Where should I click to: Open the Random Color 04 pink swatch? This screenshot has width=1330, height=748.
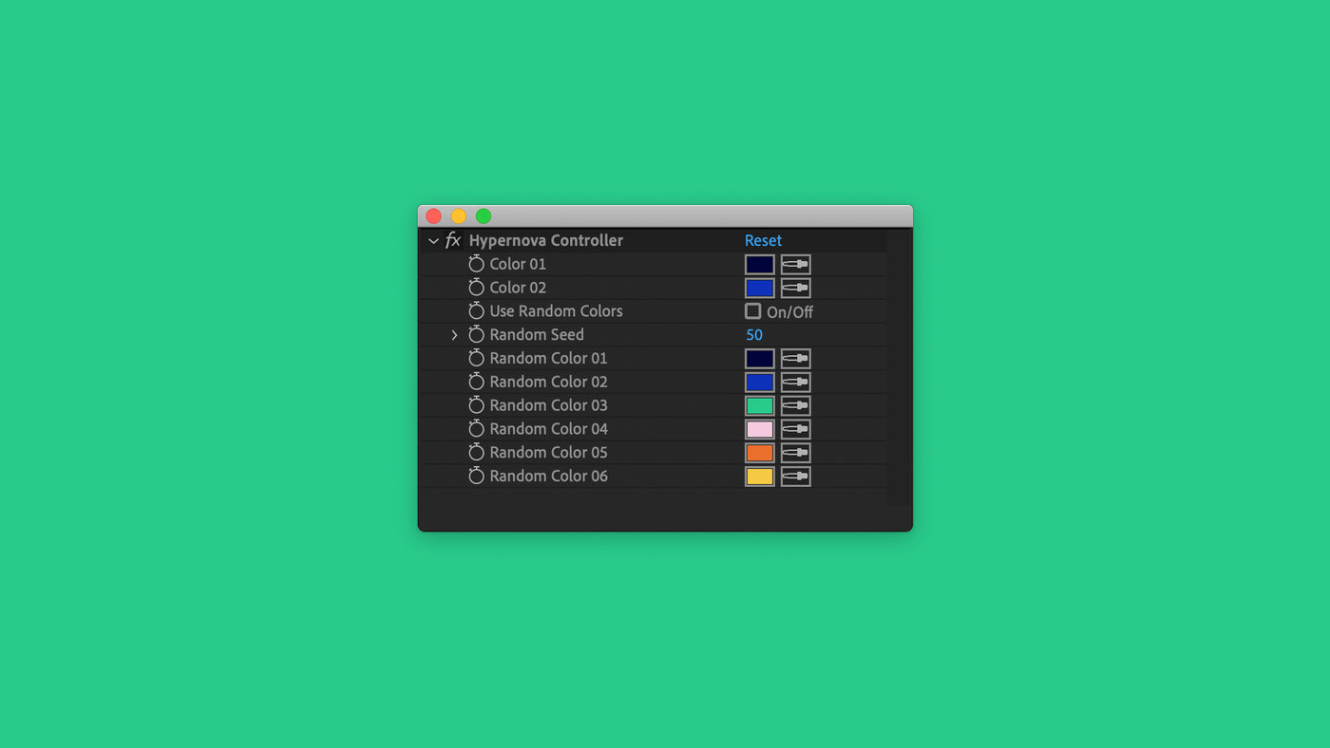760,429
